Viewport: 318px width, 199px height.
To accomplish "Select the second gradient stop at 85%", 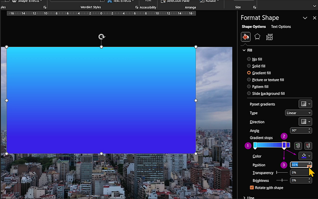I will point(284,146).
